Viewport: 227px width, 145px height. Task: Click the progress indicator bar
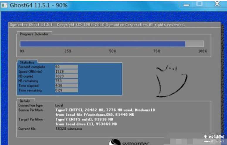click(112, 44)
